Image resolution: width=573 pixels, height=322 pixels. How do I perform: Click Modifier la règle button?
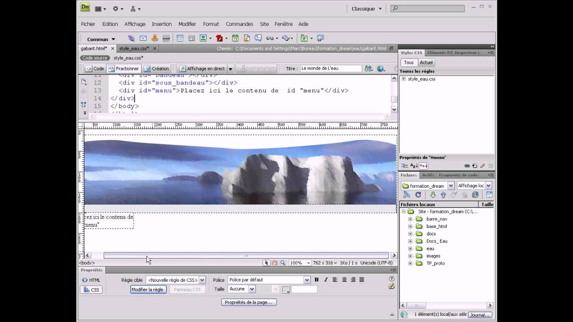148,289
